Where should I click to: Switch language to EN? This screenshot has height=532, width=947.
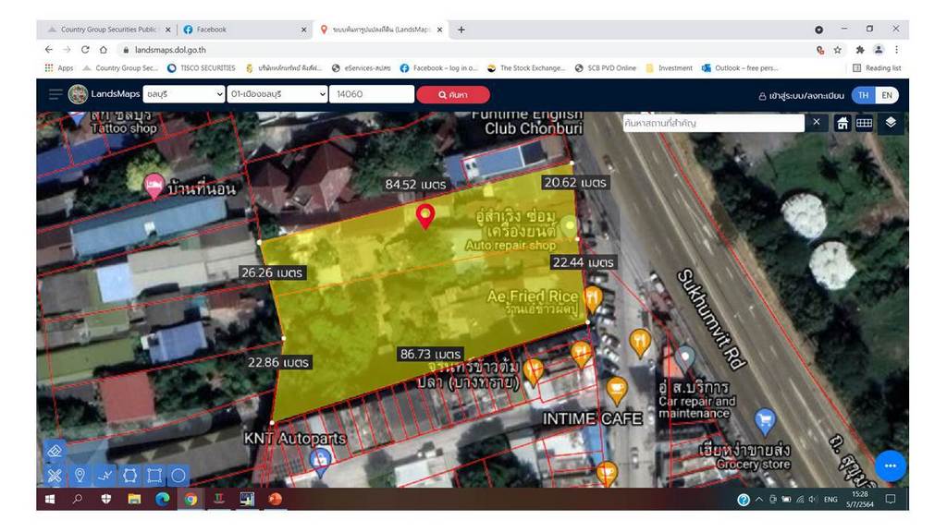coord(886,95)
